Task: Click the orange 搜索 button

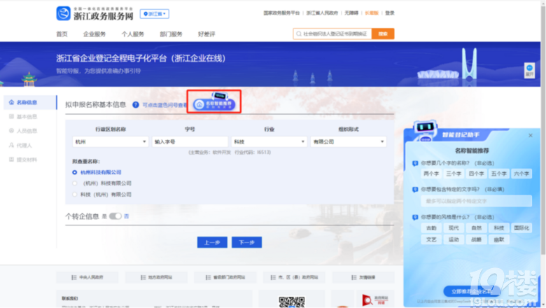Action: point(383,34)
